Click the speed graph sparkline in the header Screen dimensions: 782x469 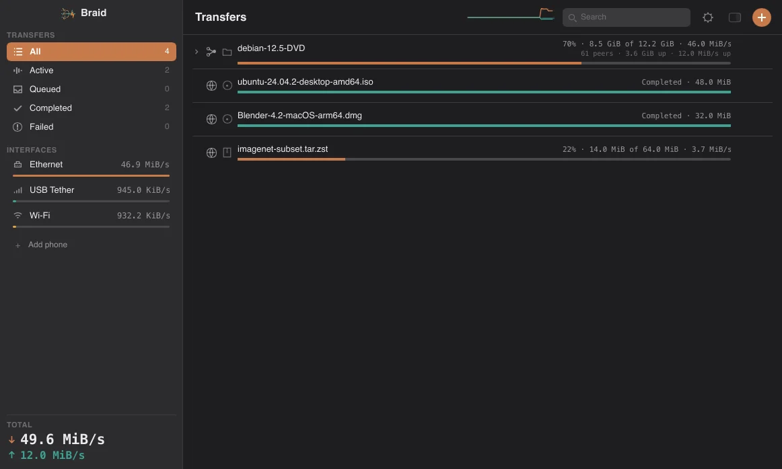coord(511,14)
